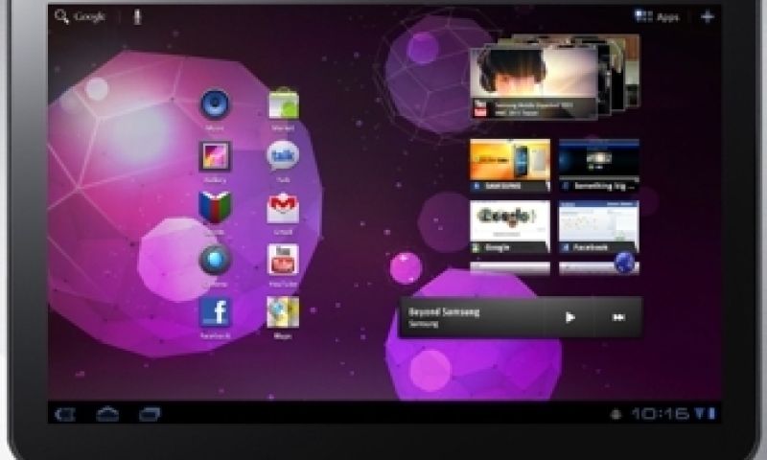Open the Google bookmark thumbnail

pos(510,227)
